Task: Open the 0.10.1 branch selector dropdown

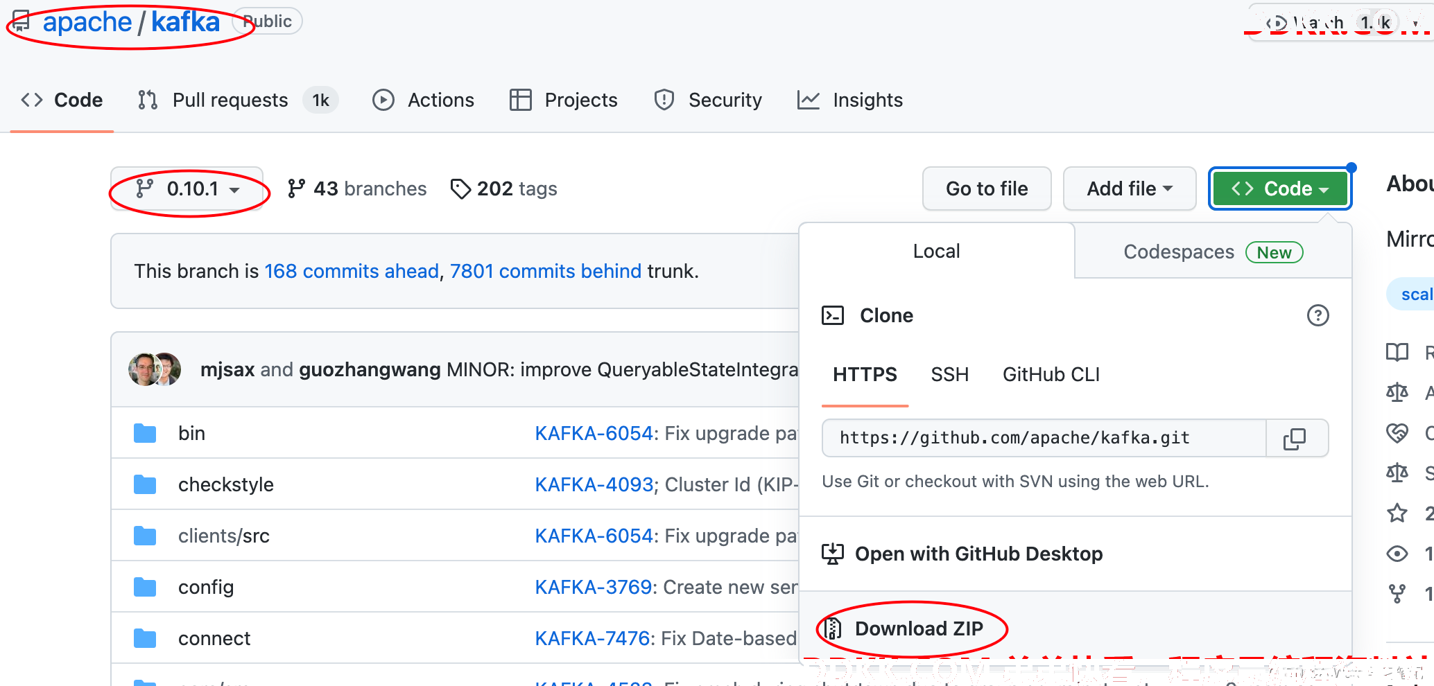Action: pyautogui.click(x=187, y=188)
